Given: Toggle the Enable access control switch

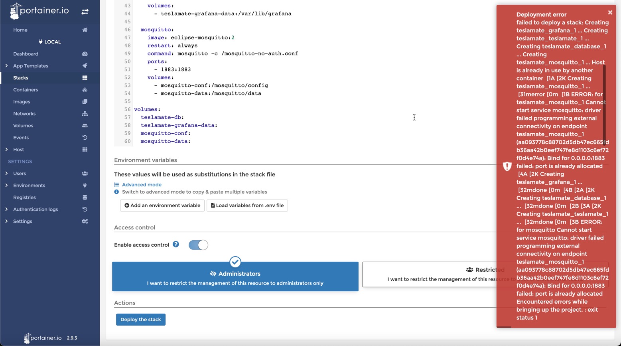Looking at the screenshot, I should tap(198, 245).
